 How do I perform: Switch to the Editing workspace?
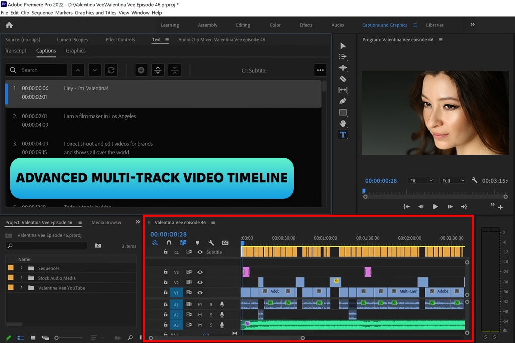[243, 25]
